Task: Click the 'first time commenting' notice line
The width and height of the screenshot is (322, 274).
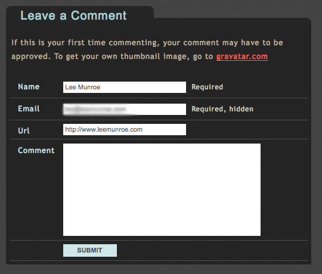Action: point(147,43)
